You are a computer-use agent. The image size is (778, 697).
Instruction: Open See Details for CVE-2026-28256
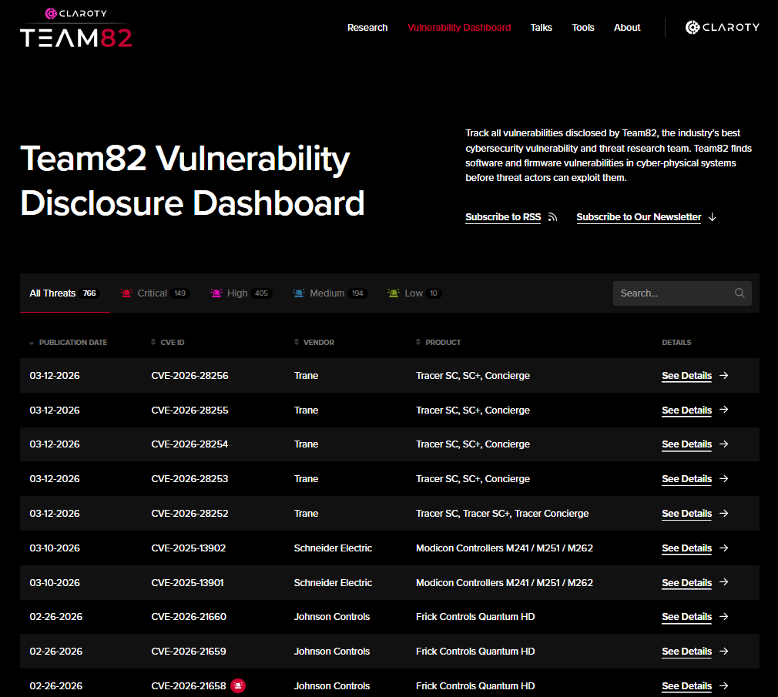pos(686,376)
